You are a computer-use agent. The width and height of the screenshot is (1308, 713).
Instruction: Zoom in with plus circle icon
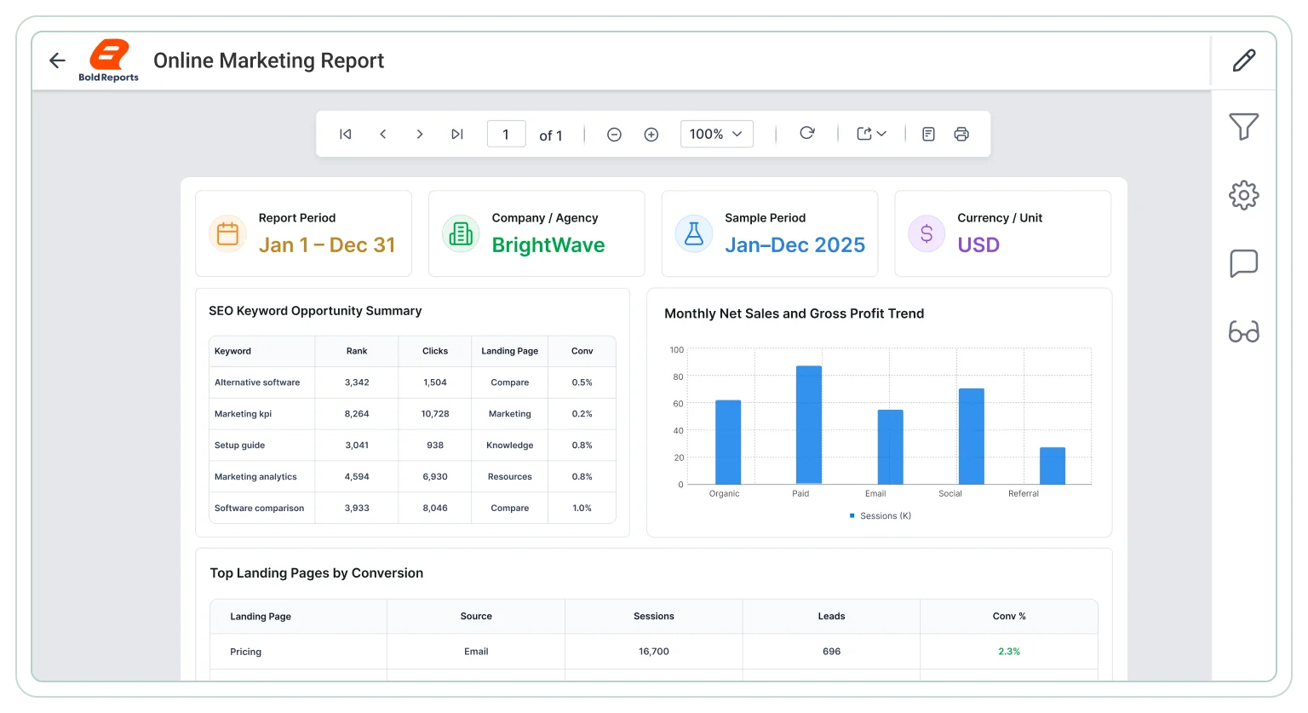pyautogui.click(x=651, y=135)
